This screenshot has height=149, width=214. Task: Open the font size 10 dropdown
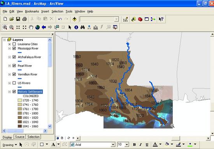pos(127,144)
